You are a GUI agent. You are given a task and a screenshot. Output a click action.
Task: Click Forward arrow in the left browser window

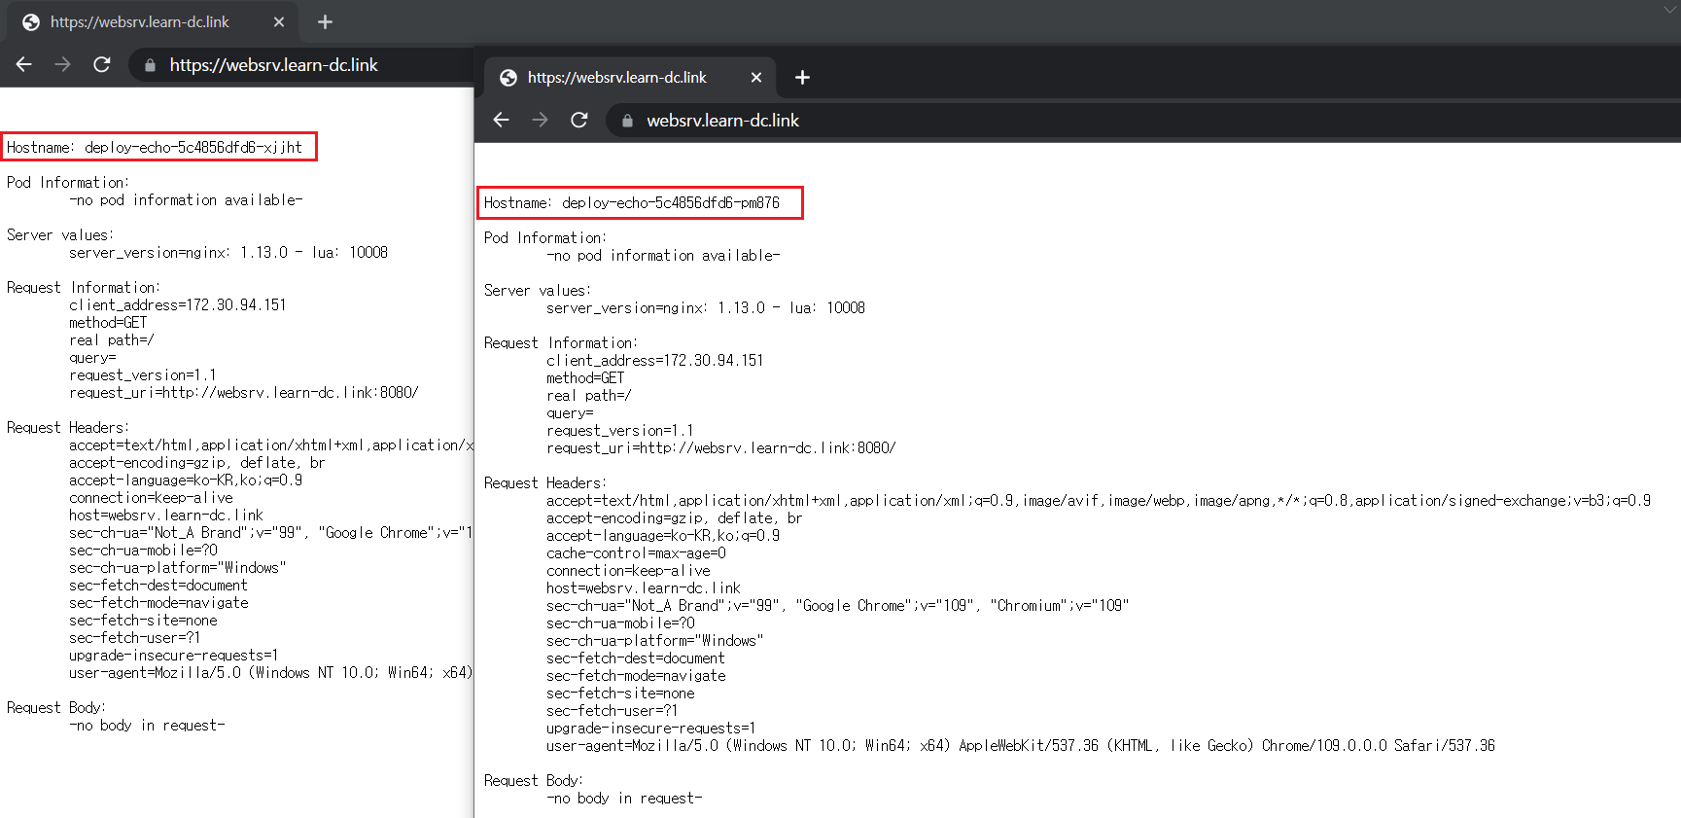point(63,64)
